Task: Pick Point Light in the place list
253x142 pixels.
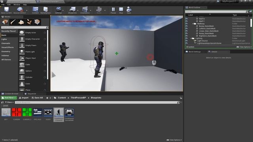Action: coord(33,52)
